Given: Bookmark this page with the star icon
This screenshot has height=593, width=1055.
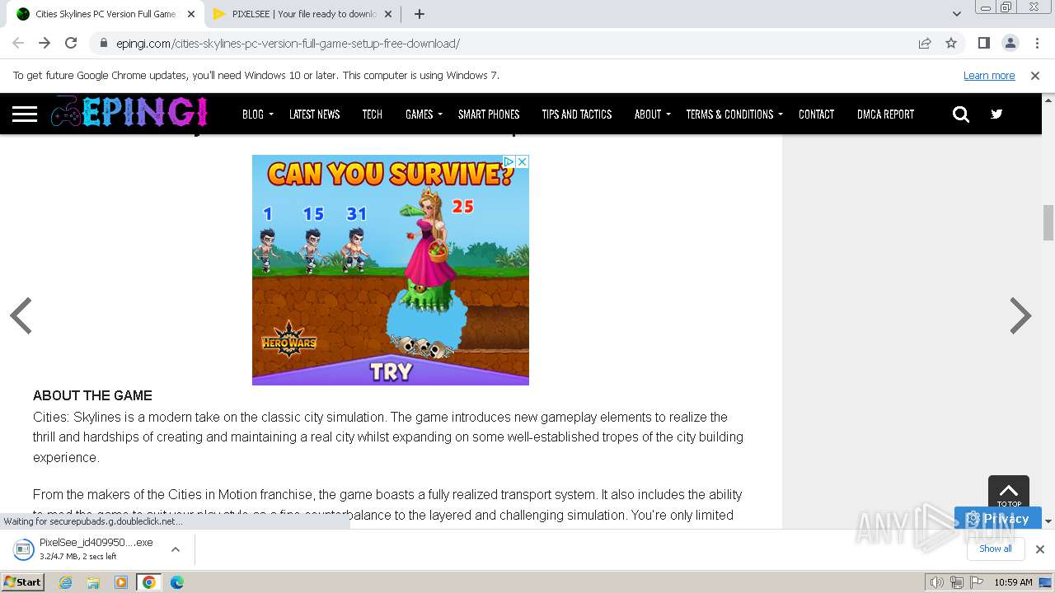Looking at the screenshot, I should 951,44.
